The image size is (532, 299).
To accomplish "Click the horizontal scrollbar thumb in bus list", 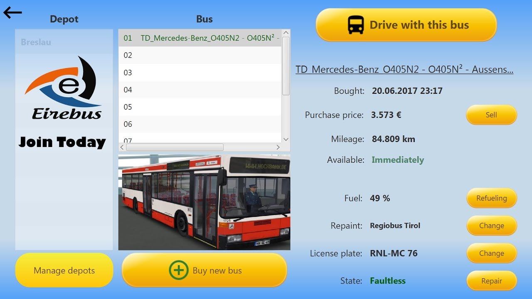I will (175, 147).
